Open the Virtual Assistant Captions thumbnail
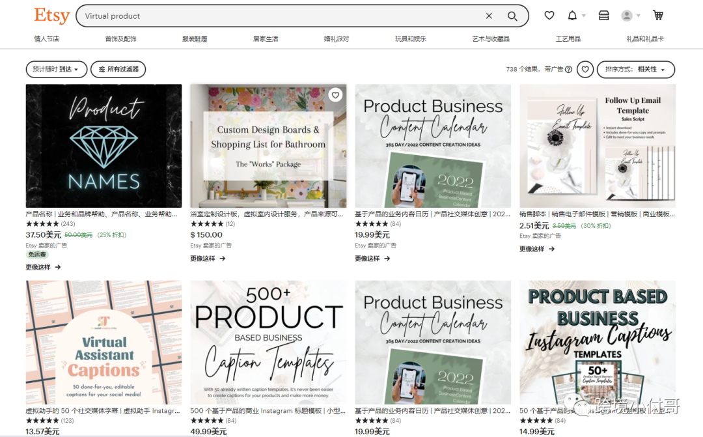 click(103, 343)
